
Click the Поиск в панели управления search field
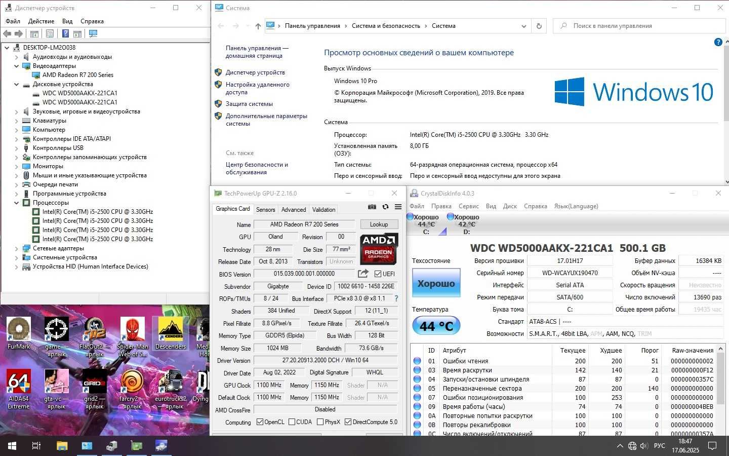639,26
